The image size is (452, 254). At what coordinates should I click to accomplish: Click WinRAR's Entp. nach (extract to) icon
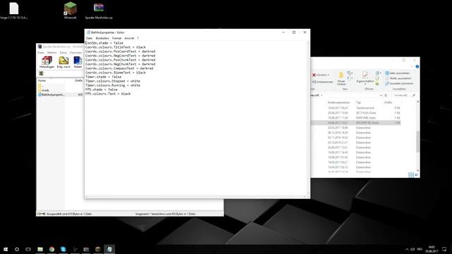pos(64,61)
